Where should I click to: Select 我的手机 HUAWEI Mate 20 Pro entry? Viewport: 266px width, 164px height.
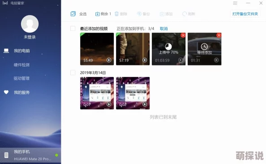coord(30,155)
